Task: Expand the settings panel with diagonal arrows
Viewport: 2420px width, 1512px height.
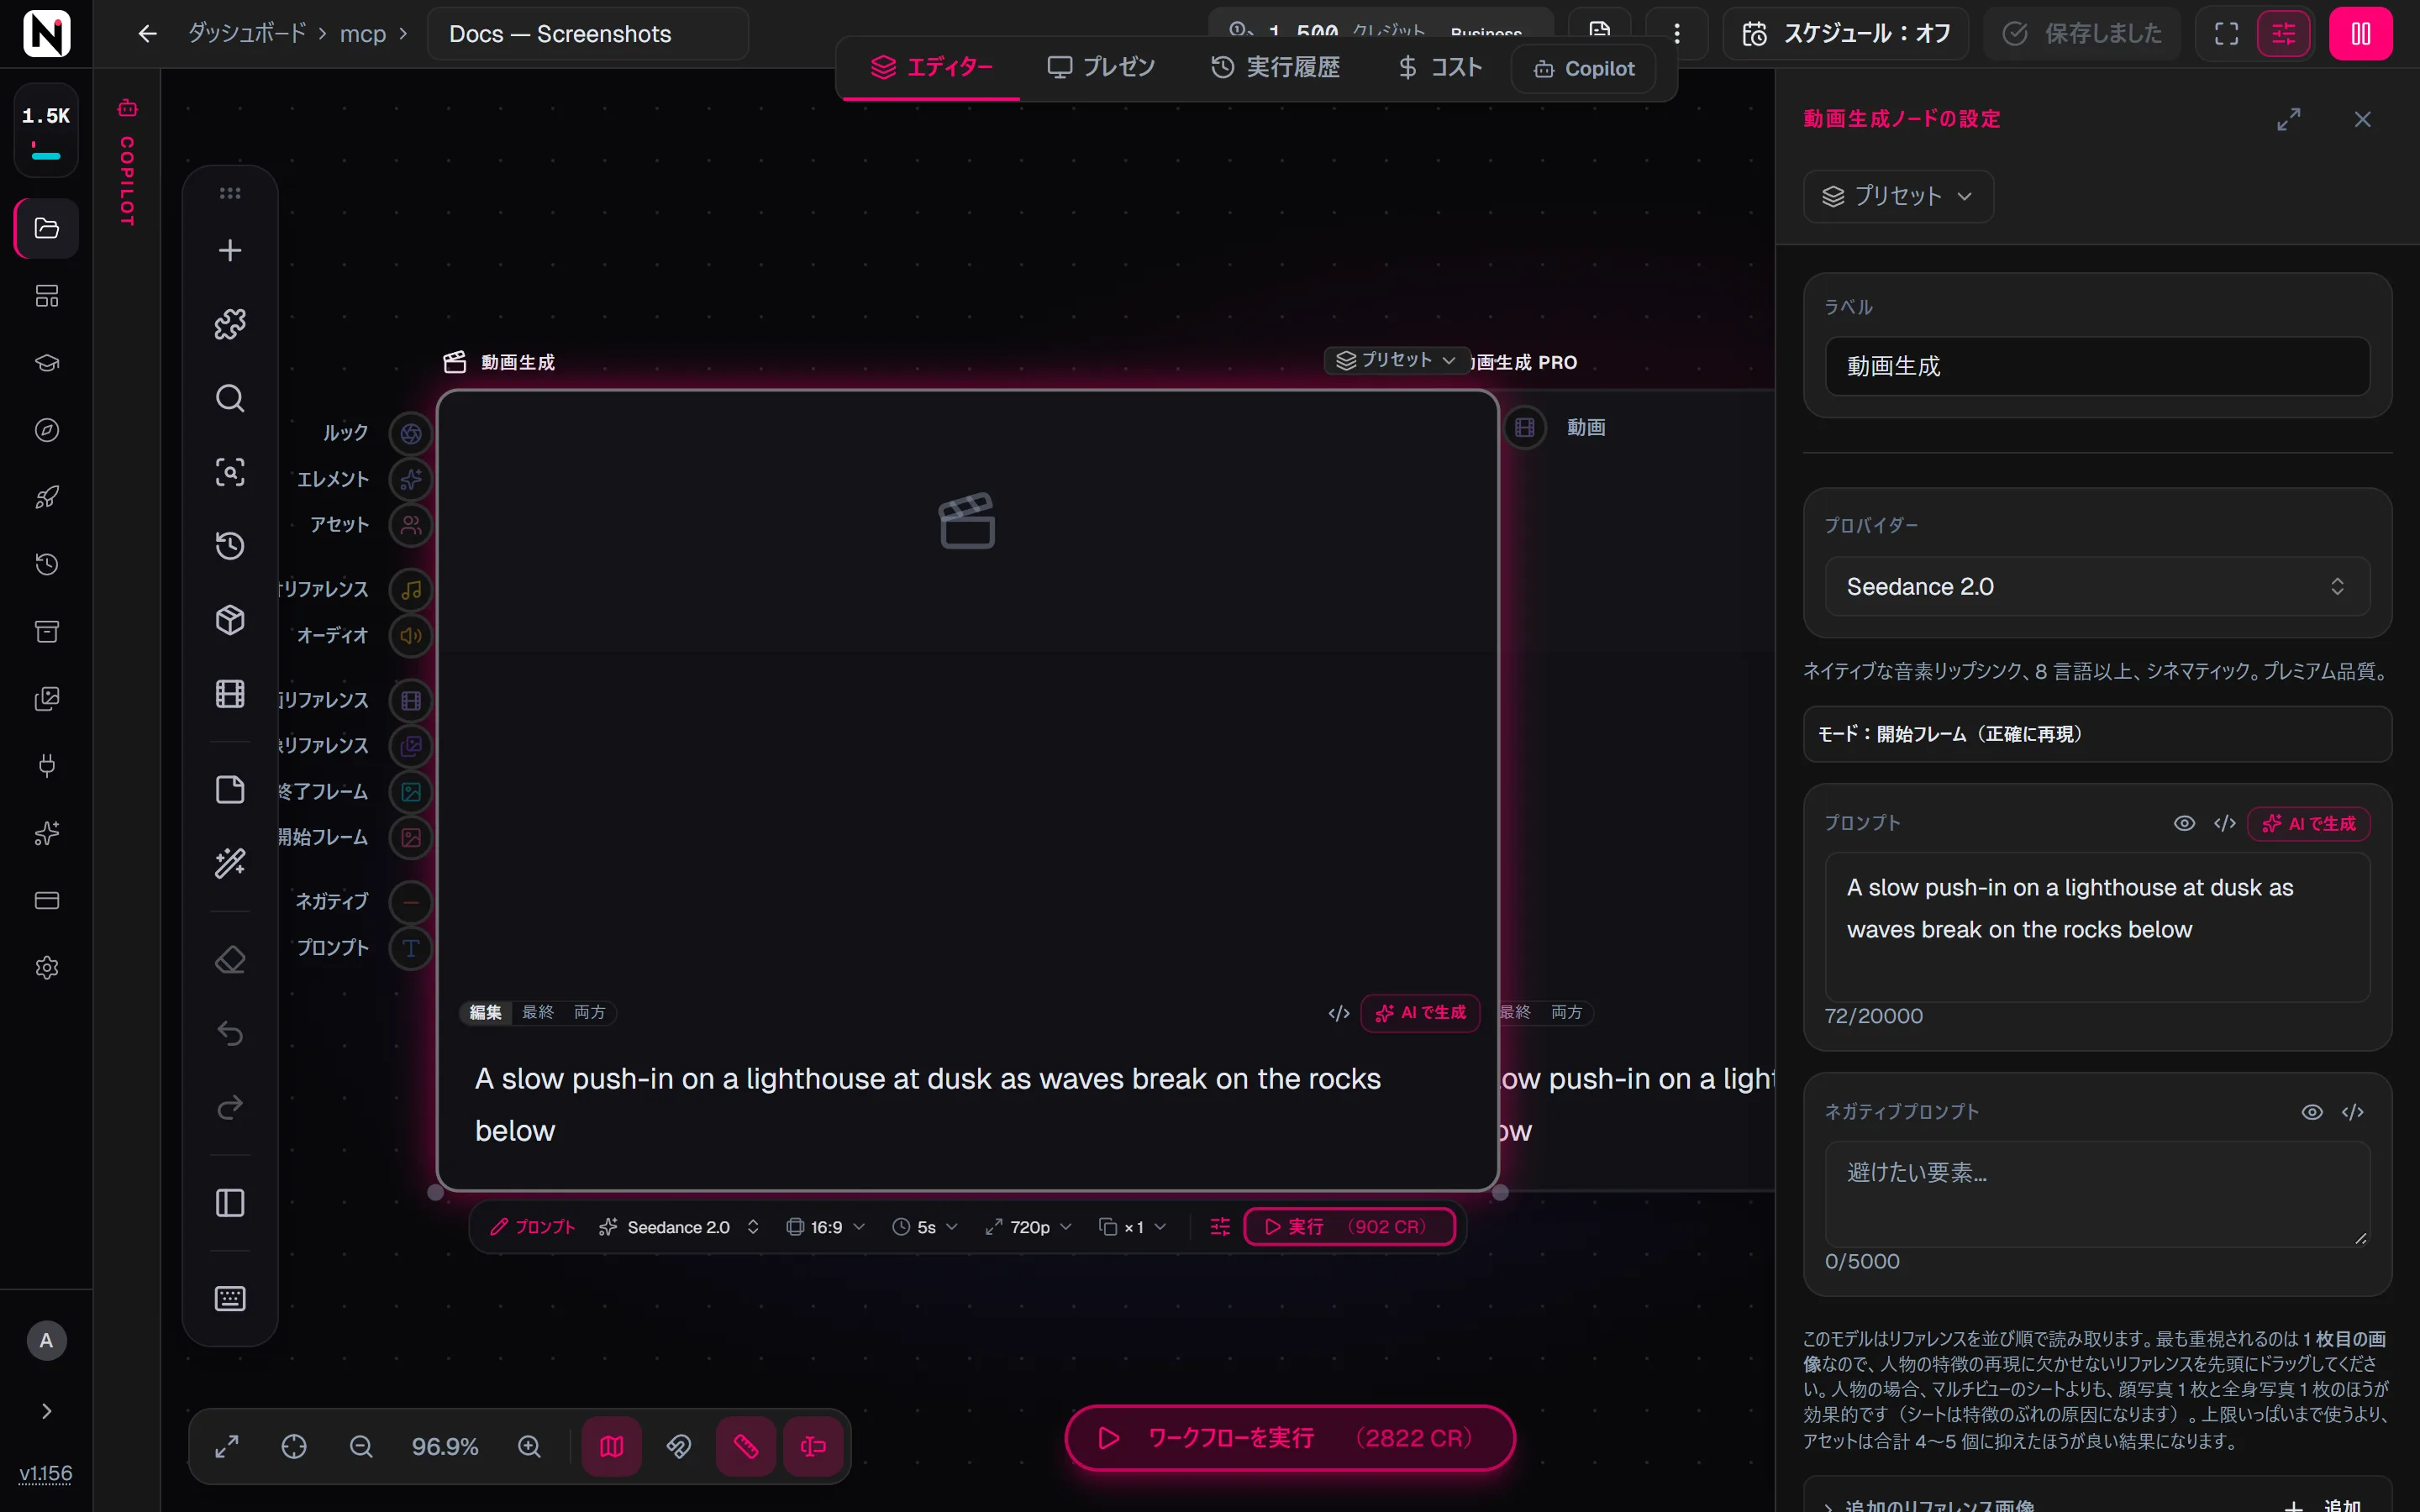Action: point(2289,119)
